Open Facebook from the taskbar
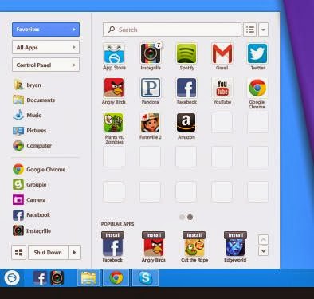This screenshot has width=314, height=299. [40, 278]
